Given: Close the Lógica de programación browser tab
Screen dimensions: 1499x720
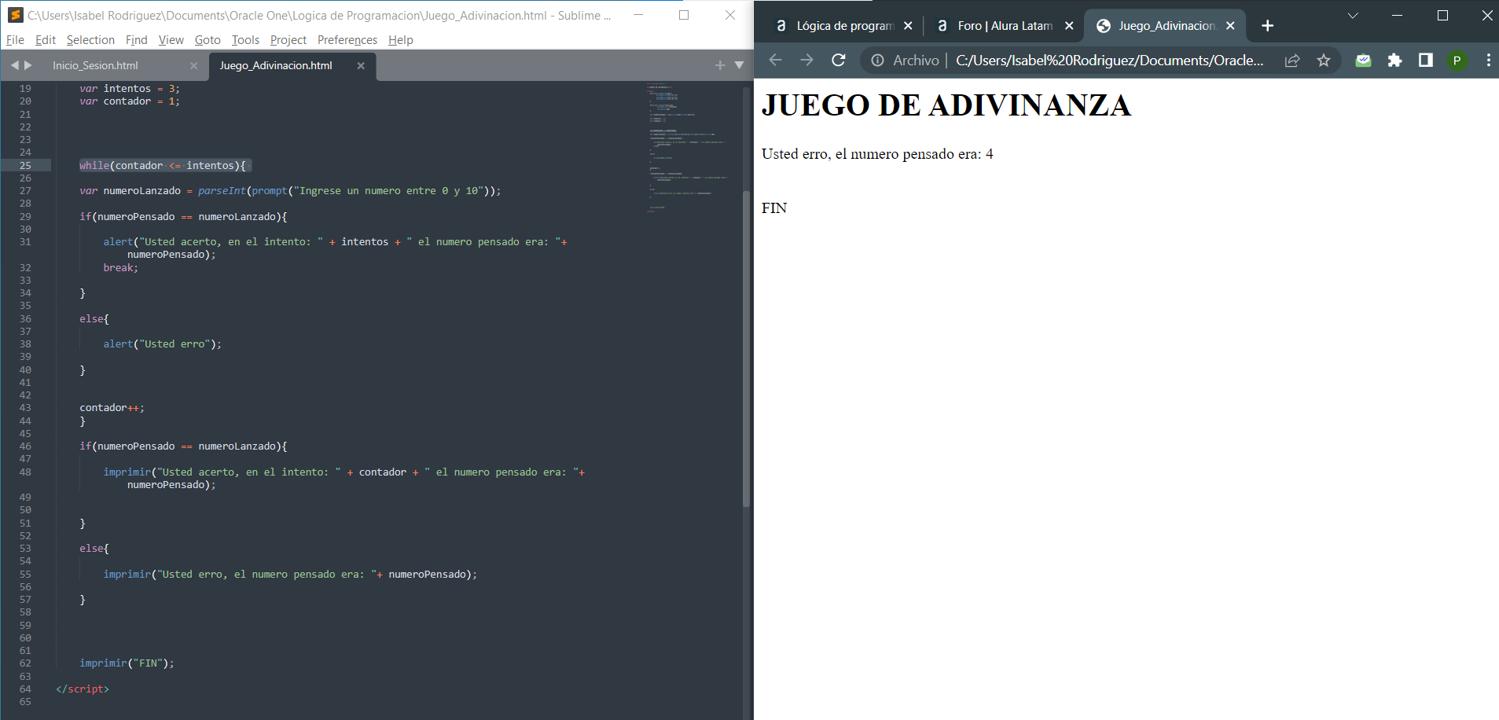Looking at the screenshot, I should [x=908, y=26].
